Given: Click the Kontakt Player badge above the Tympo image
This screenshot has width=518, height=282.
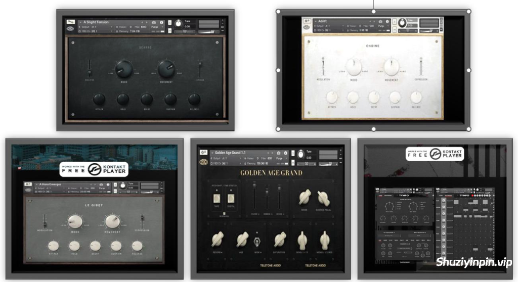Looking at the screenshot, I should coord(435,153).
